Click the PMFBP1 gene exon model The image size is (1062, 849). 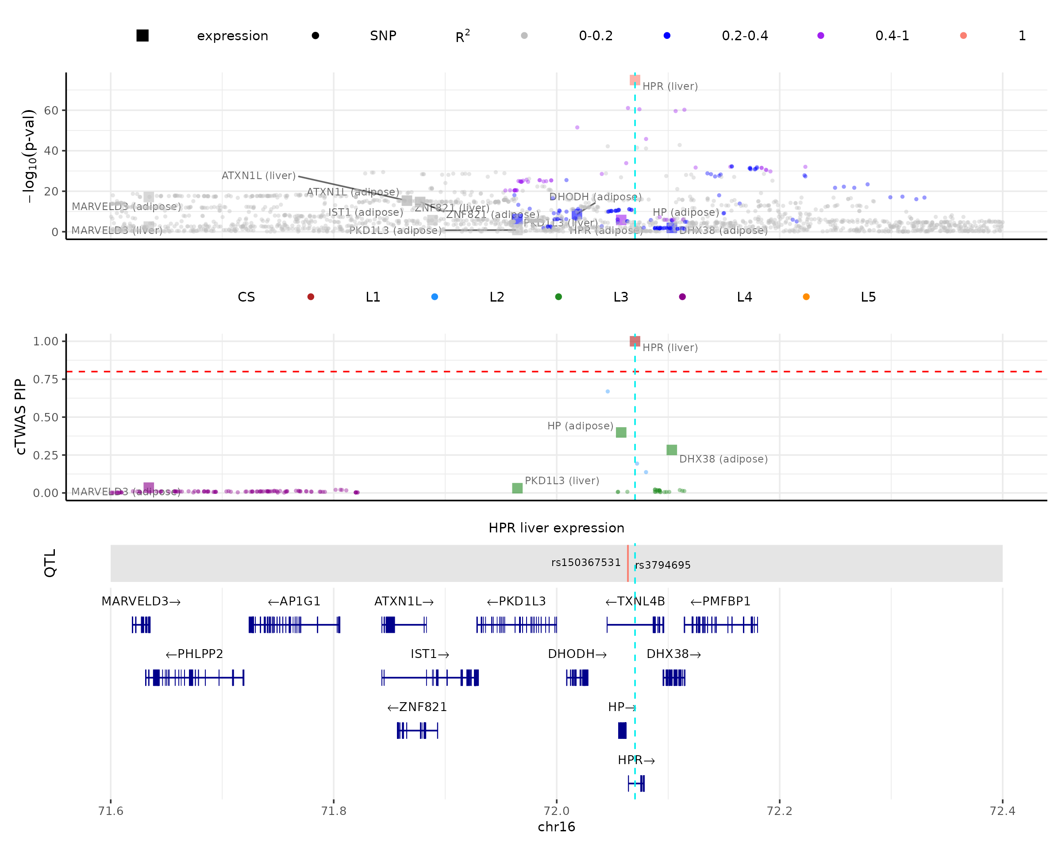721,625
